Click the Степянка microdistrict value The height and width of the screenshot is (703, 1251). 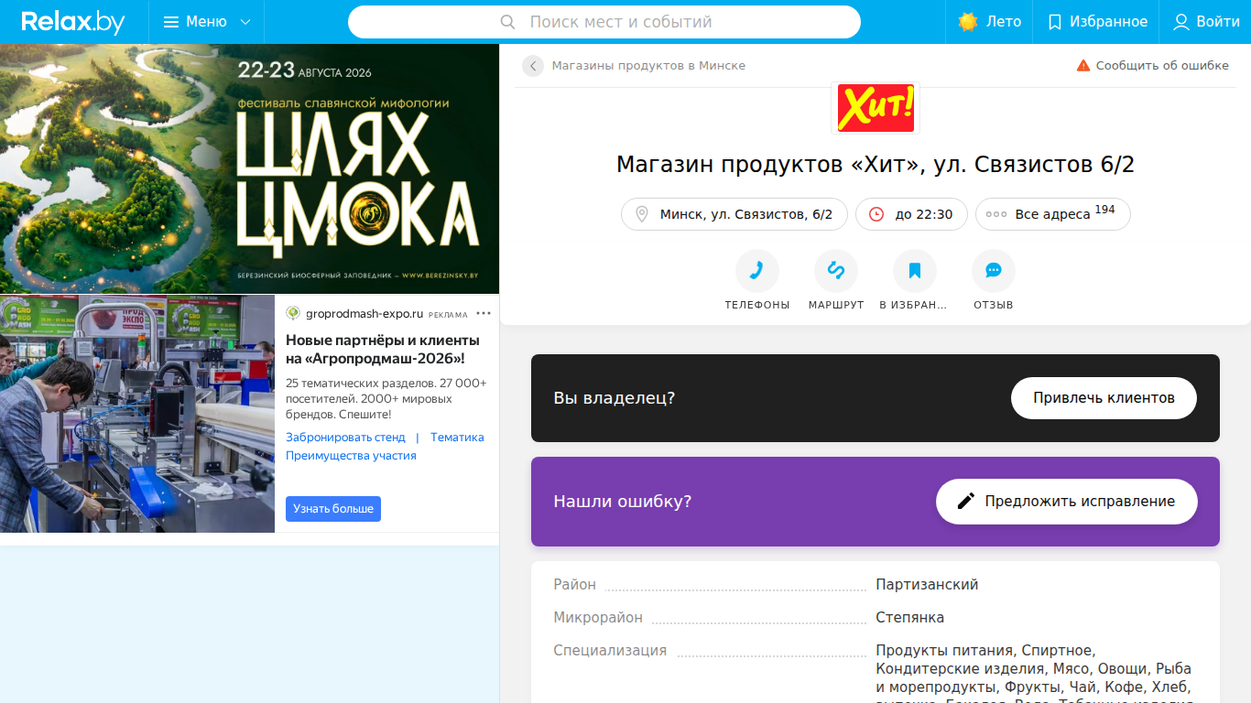[909, 617]
